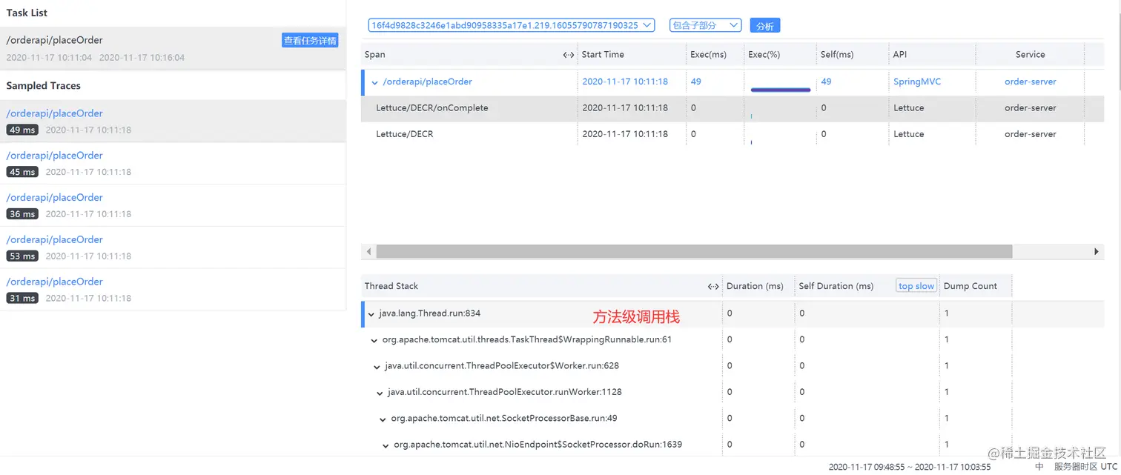This screenshot has height=475, width=1121.
Task: Click the 中 language switch in footer
Action: [x=1039, y=468]
